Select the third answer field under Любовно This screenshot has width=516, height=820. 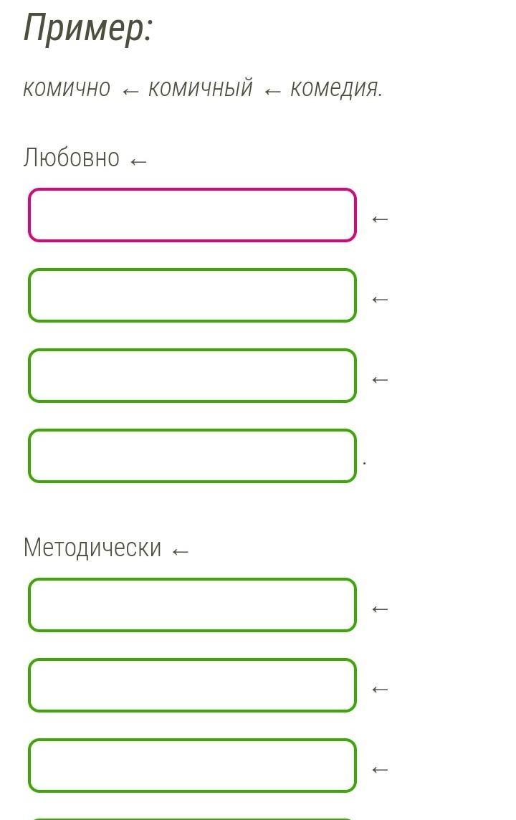pos(192,376)
